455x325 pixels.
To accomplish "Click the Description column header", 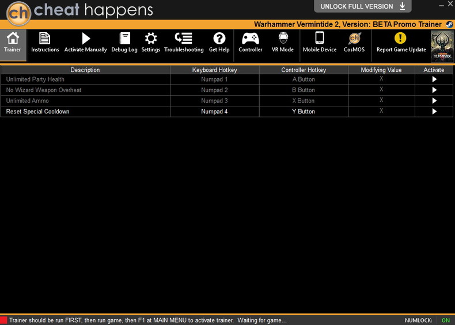I will 85,70.
